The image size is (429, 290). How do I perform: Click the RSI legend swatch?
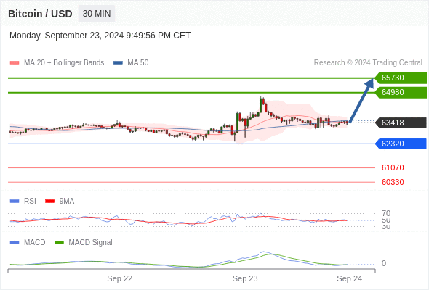coord(15,201)
